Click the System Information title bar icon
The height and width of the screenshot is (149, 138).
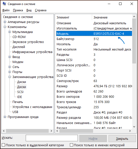[4, 4]
